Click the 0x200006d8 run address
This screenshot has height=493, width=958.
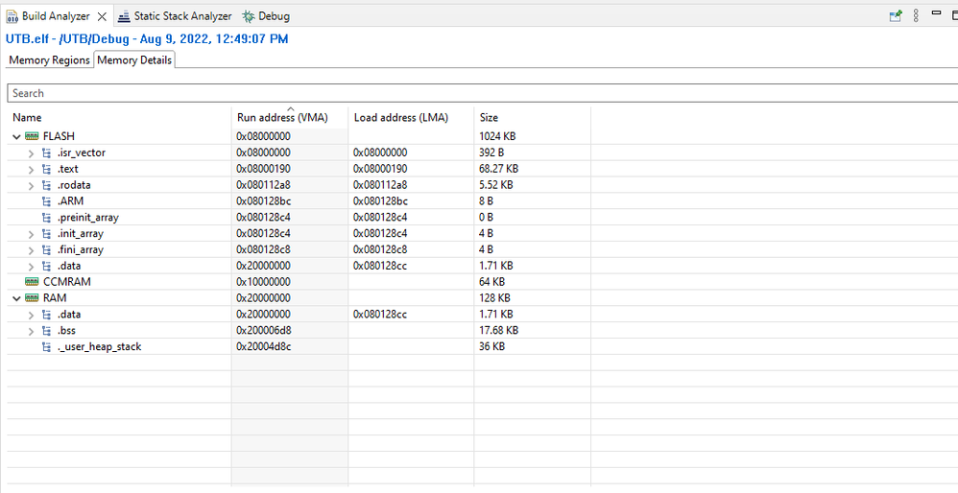[263, 330]
